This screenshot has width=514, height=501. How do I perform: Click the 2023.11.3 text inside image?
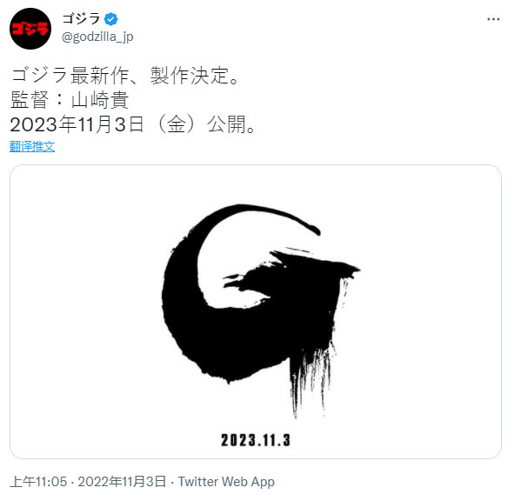[x=256, y=440]
